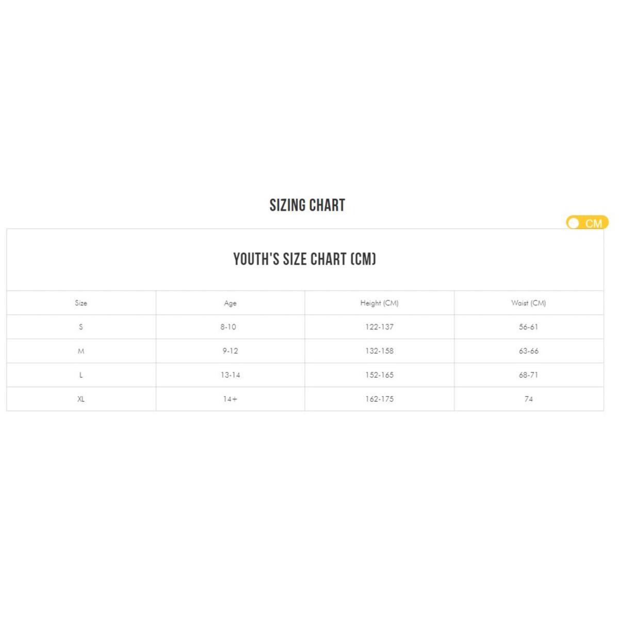Screen dimensions: 619x619
Task: Select the Age column header
Action: click(x=230, y=303)
